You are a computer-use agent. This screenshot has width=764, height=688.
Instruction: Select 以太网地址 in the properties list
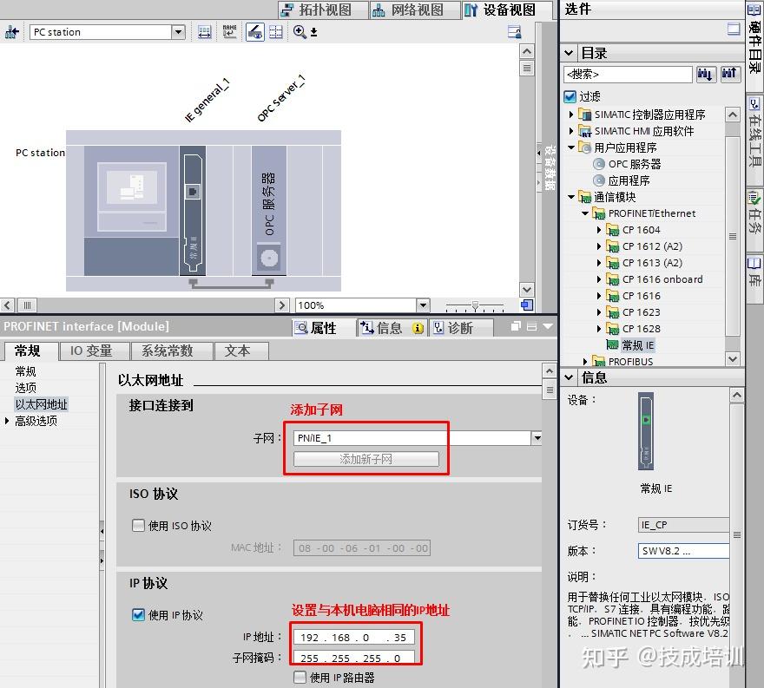pos(41,403)
